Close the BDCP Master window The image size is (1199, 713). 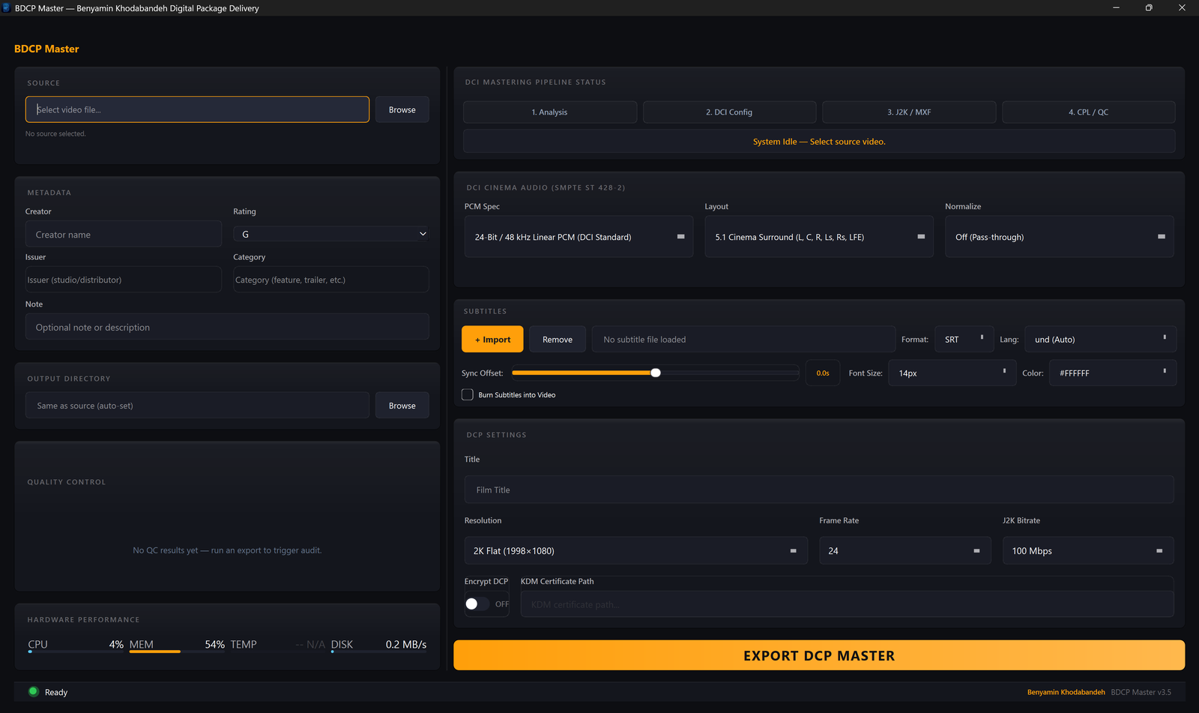point(1182,7)
